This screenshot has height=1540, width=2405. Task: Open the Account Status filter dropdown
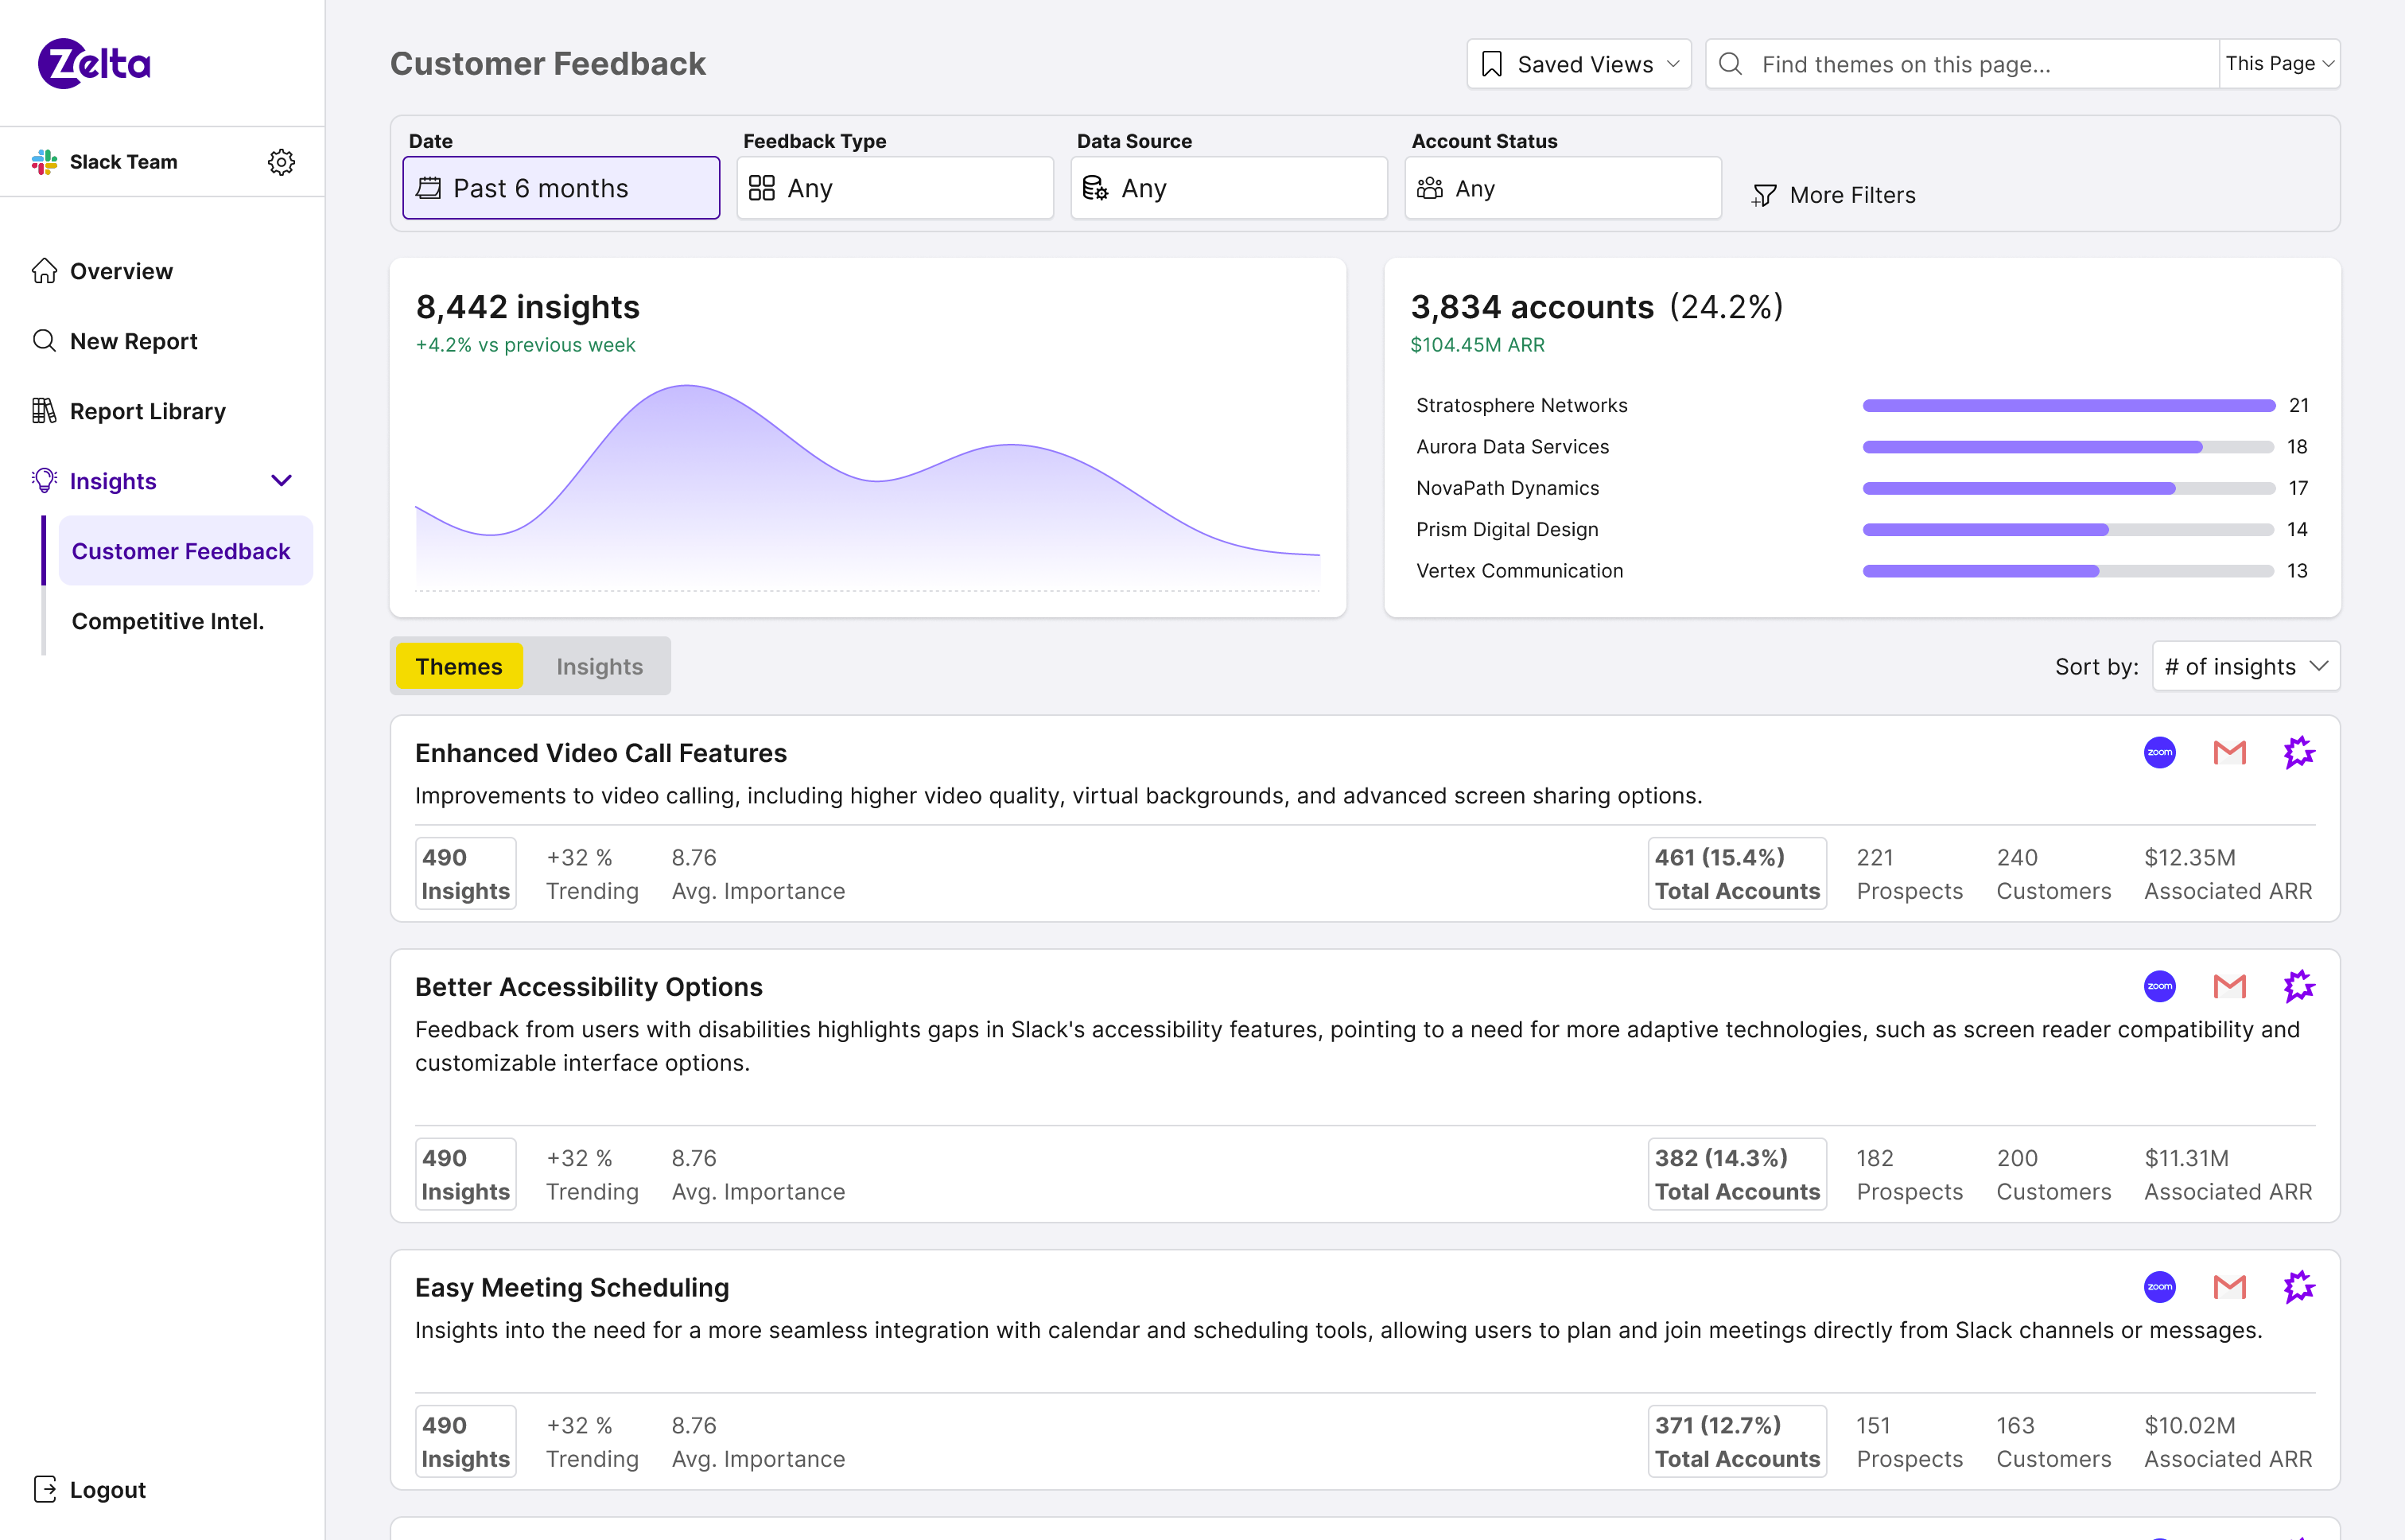[1562, 188]
